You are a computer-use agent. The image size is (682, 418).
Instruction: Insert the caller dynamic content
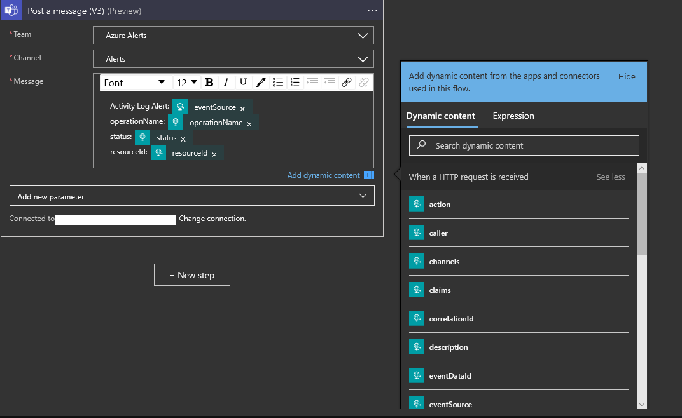(519, 233)
